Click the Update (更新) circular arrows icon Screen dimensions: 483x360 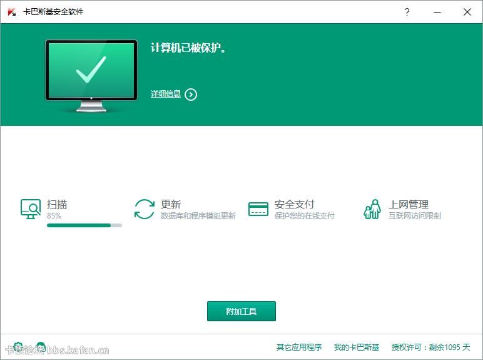coord(145,209)
